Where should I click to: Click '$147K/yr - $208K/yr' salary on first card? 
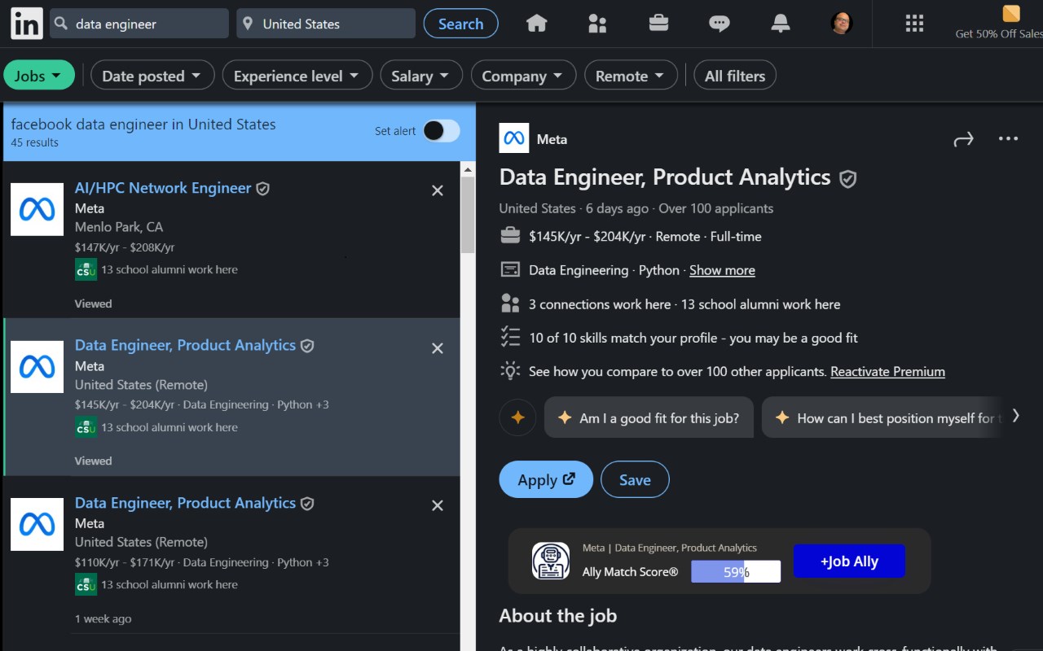pyautogui.click(x=125, y=247)
